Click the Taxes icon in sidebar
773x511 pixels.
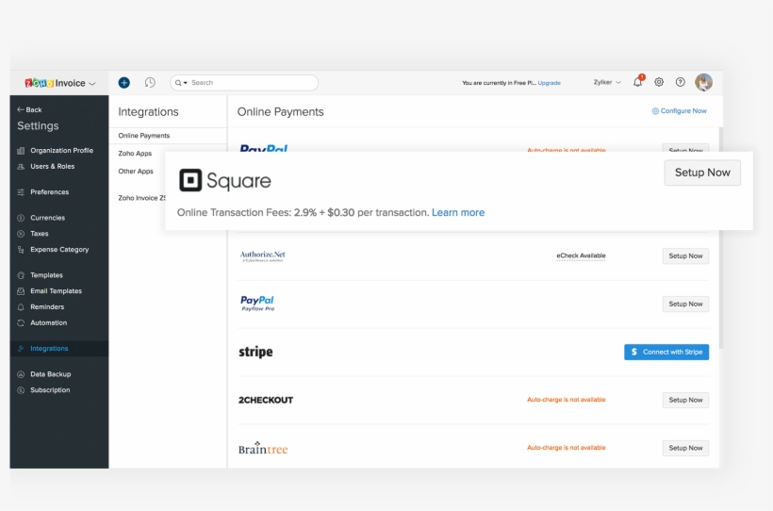(x=21, y=233)
